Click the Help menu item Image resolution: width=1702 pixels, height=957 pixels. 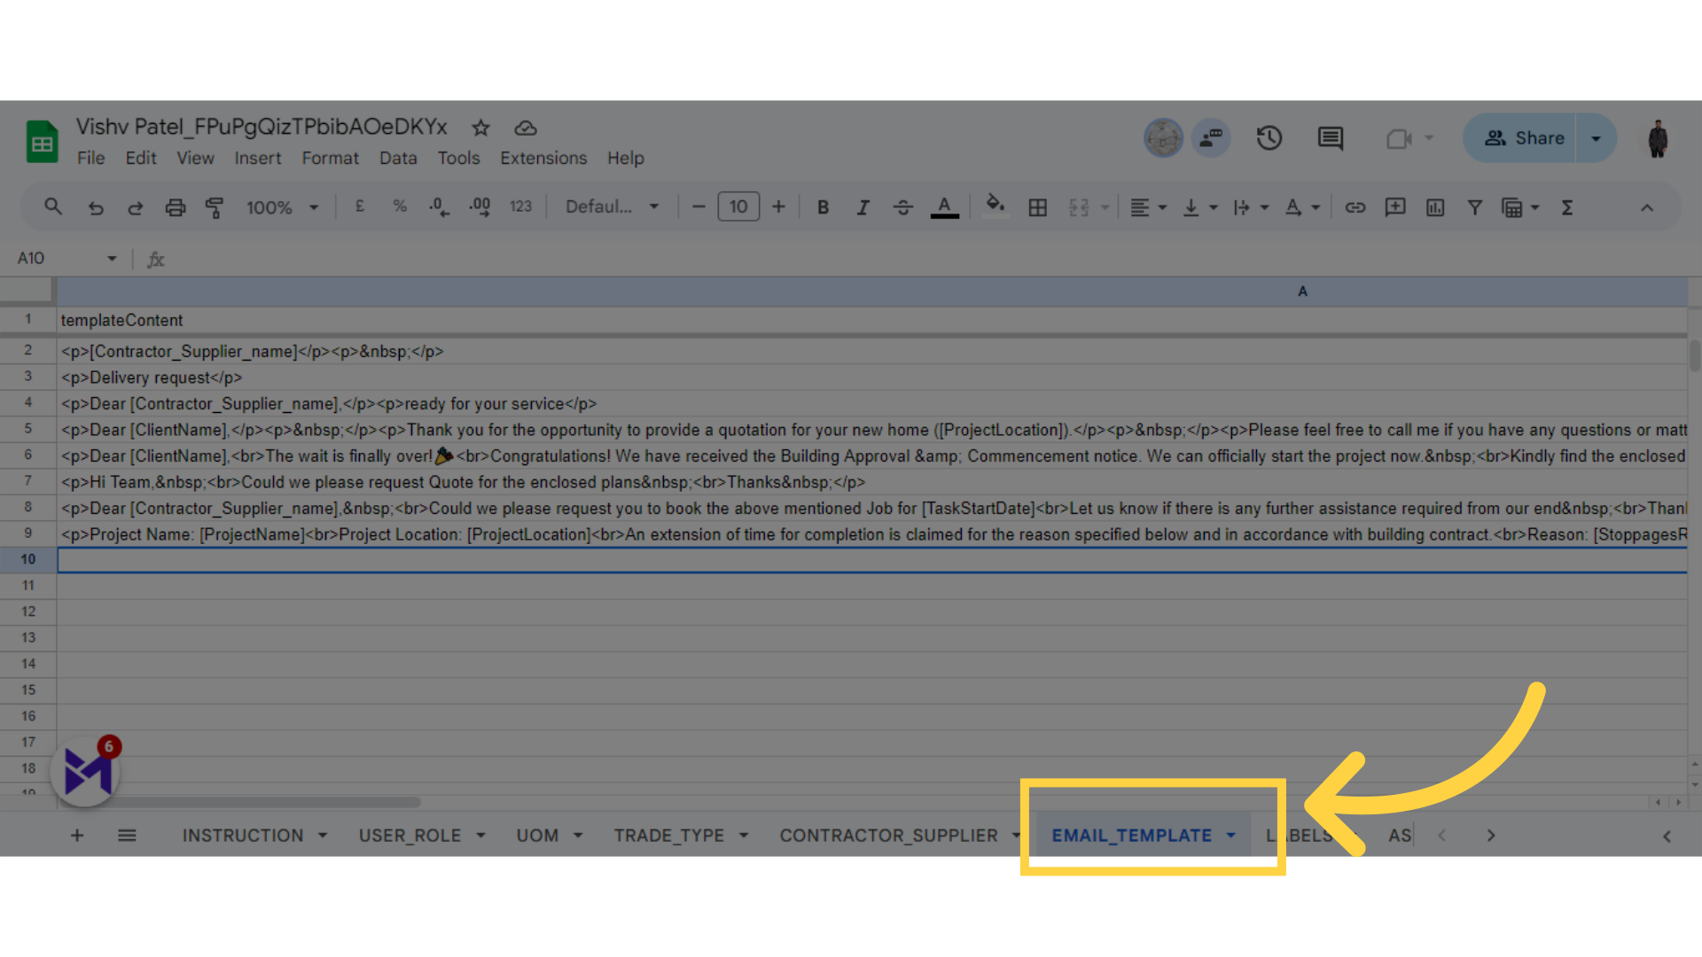point(625,158)
